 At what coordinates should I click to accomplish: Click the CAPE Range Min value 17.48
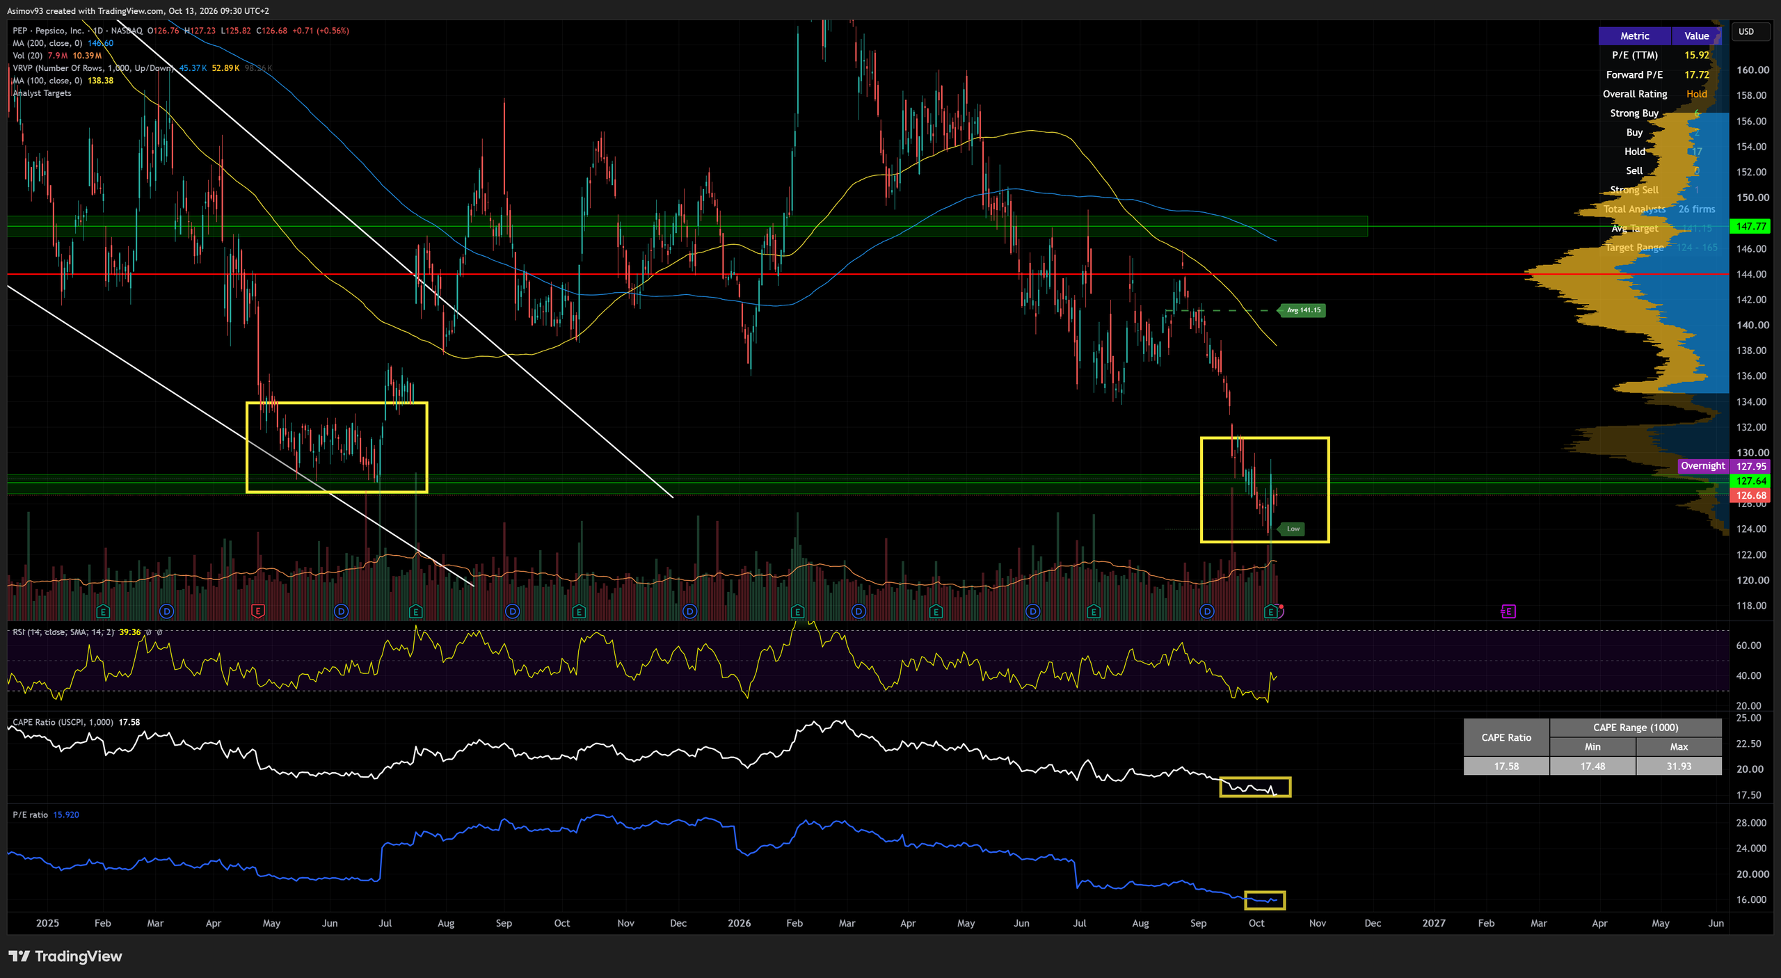tap(1592, 766)
